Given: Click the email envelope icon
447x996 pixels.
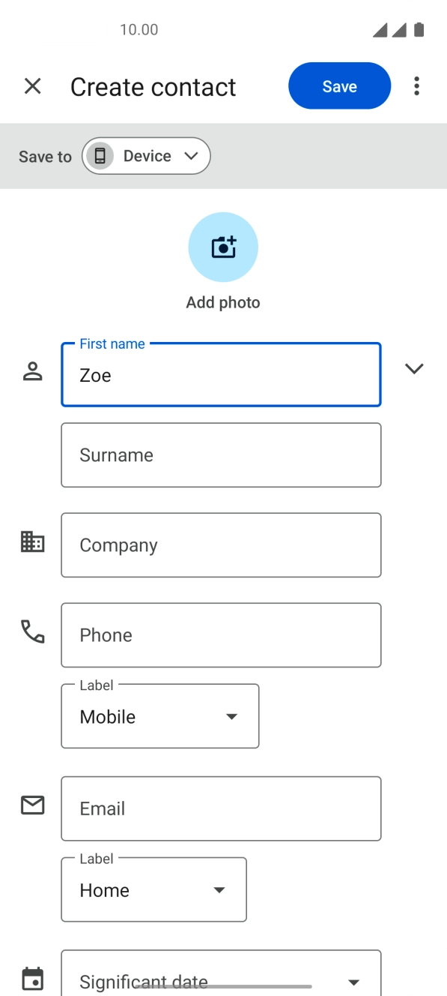Looking at the screenshot, I should 33,805.
